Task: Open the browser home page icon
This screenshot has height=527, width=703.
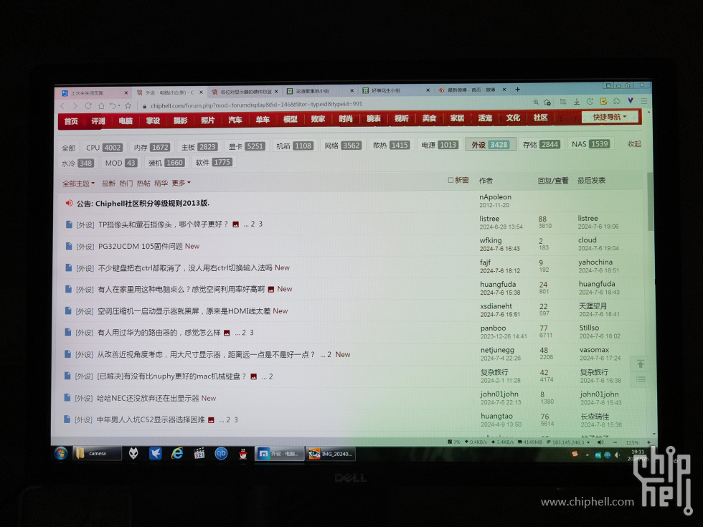Action: pos(101,106)
